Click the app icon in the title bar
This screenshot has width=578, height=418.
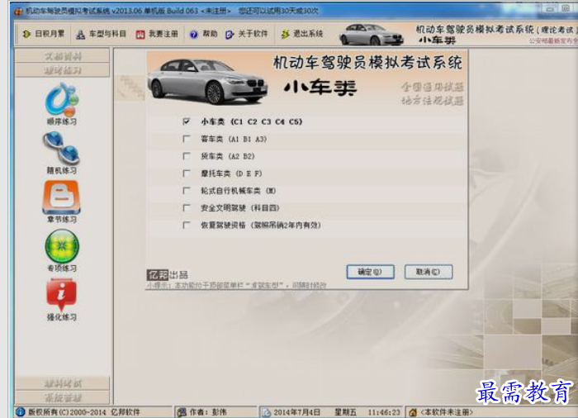click(x=18, y=11)
